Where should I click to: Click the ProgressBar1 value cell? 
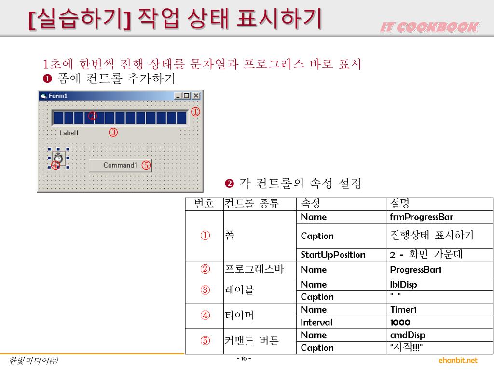[x=439, y=269]
